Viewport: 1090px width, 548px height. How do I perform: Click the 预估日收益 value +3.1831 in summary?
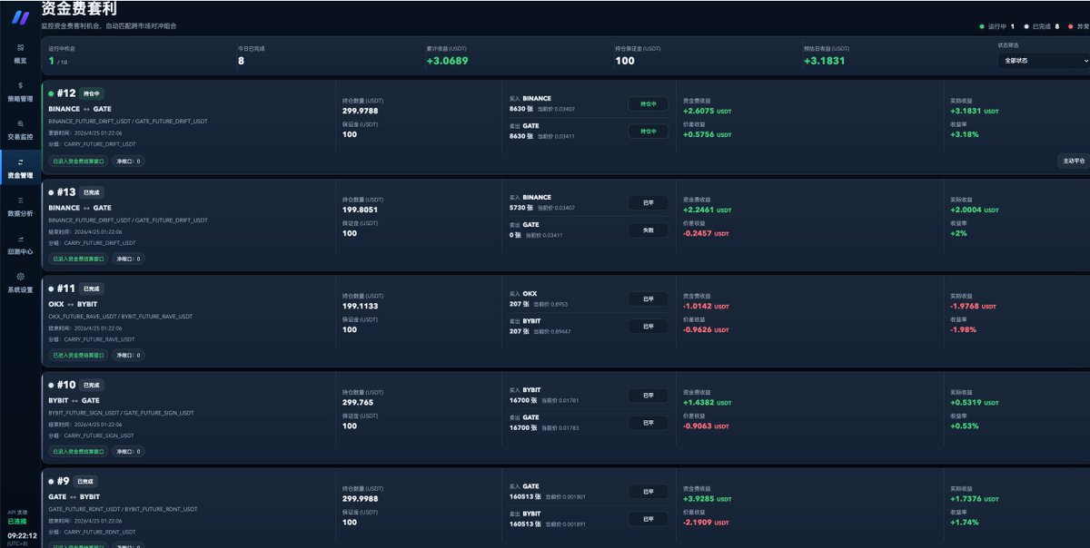(825, 61)
